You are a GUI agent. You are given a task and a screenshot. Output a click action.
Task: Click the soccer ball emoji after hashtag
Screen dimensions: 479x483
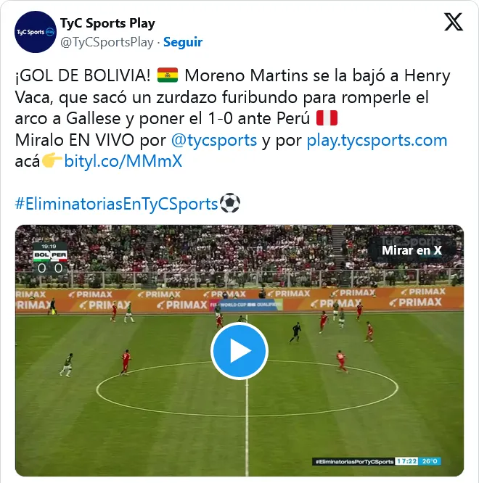[x=230, y=203]
